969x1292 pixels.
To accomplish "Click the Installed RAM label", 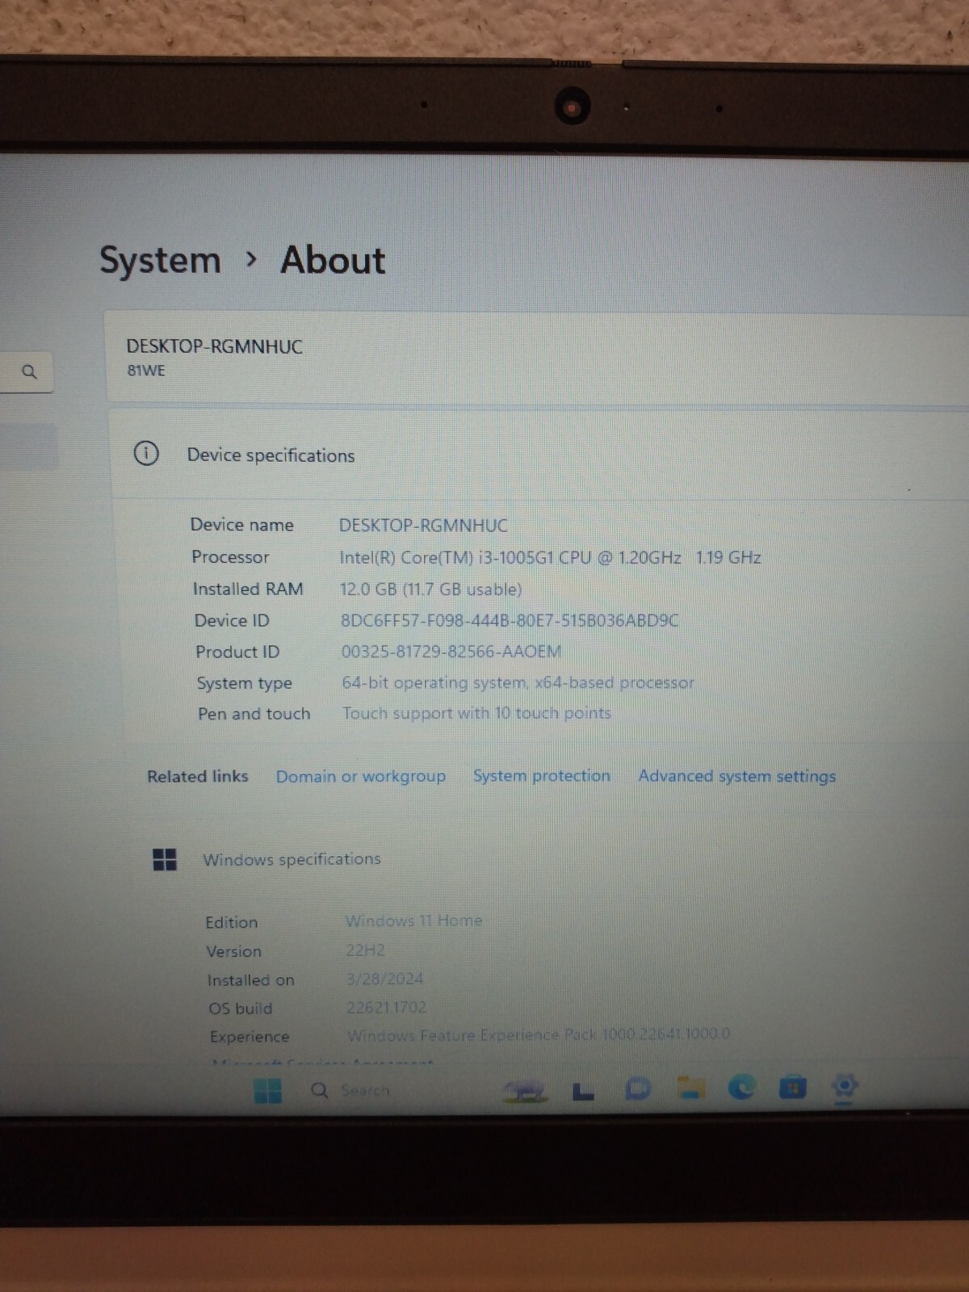I will [248, 589].
